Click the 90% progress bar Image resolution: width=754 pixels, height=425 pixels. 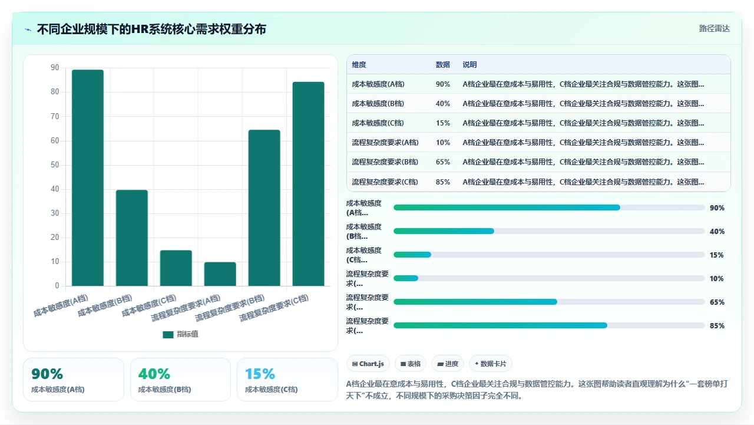point(549,207)
